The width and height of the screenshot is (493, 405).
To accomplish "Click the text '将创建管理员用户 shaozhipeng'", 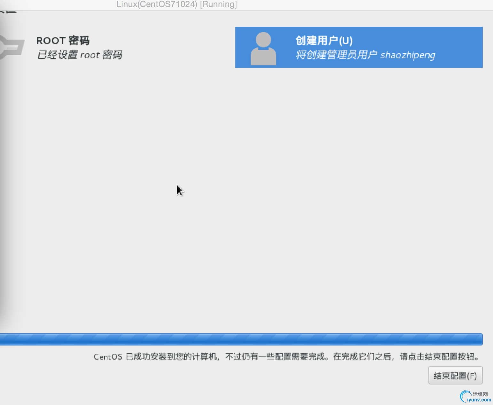I will (365, 55).
